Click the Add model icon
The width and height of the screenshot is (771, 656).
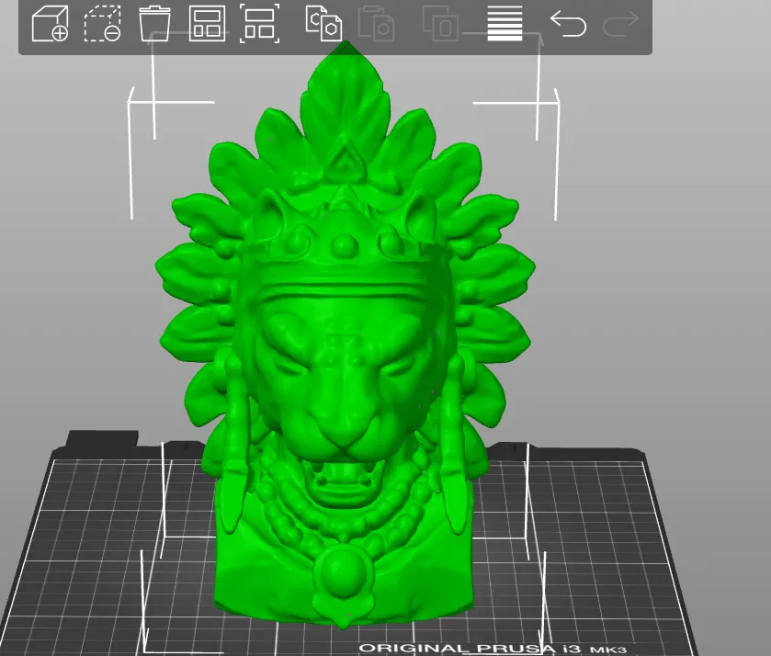50,24
